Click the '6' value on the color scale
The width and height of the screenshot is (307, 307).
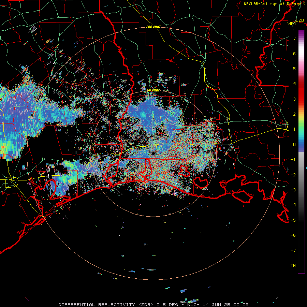tap(294, 54)
